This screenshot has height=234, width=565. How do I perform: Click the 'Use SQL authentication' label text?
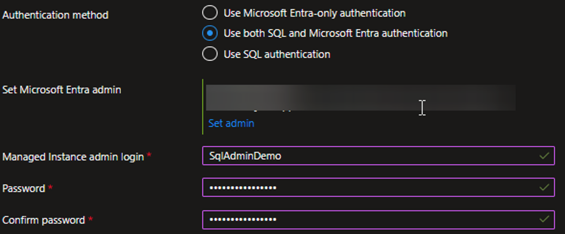[277, 54]
